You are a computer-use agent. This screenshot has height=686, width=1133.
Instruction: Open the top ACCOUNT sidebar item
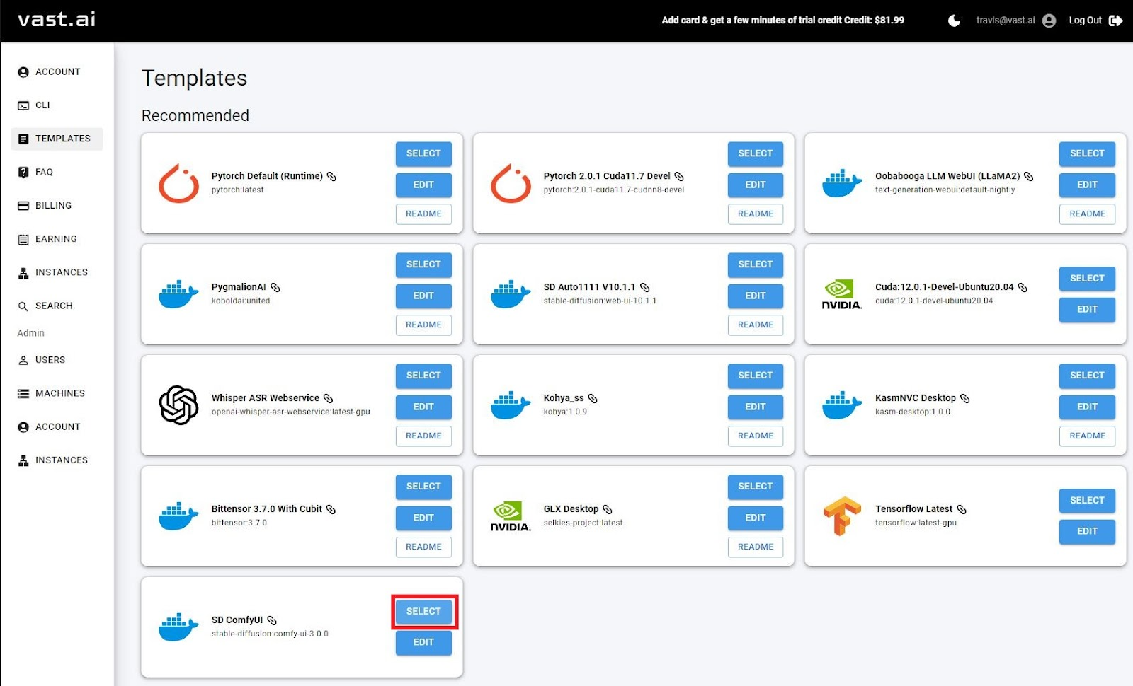(57, 72)
